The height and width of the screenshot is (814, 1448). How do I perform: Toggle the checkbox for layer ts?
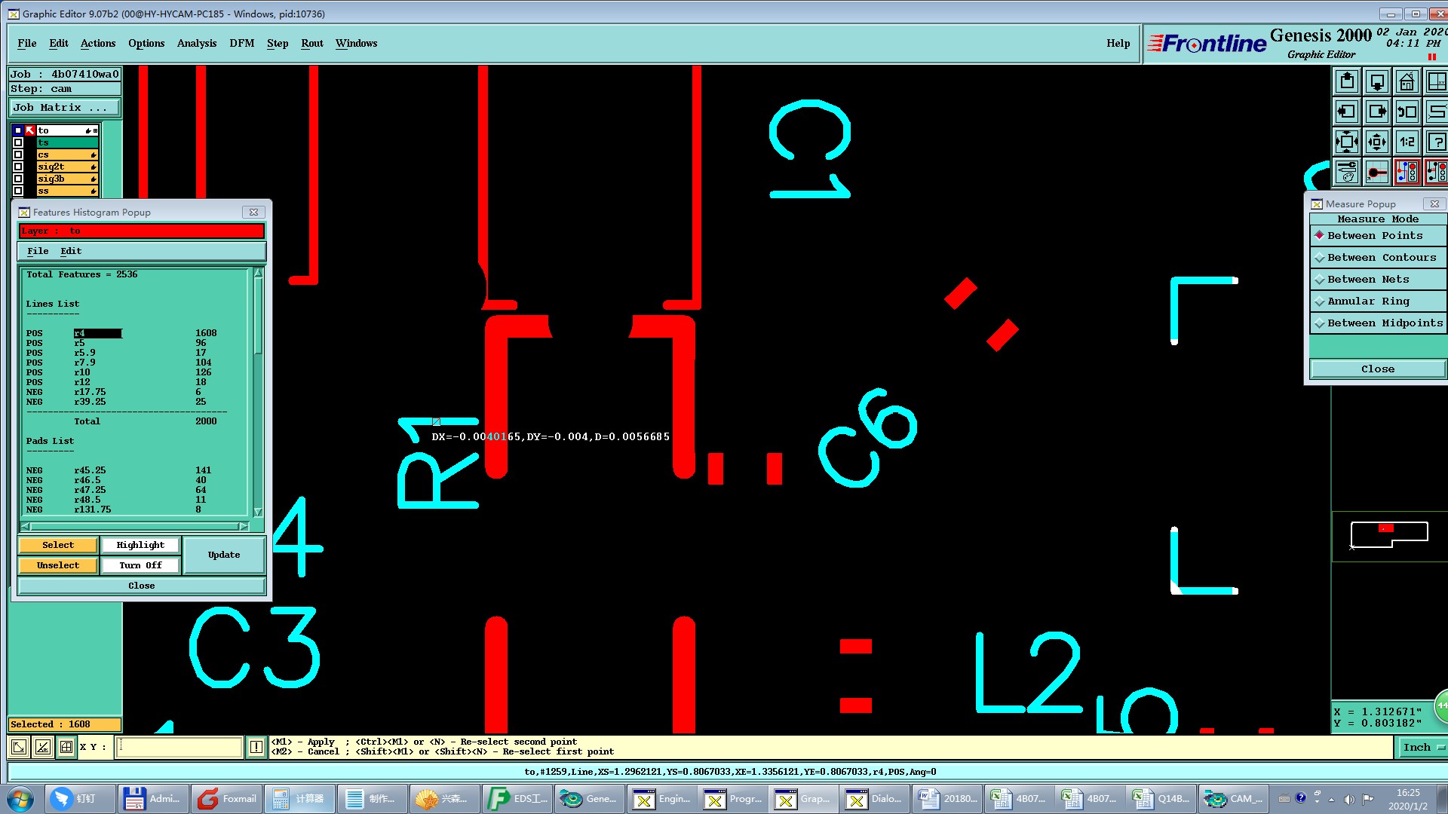coord(18,142)
